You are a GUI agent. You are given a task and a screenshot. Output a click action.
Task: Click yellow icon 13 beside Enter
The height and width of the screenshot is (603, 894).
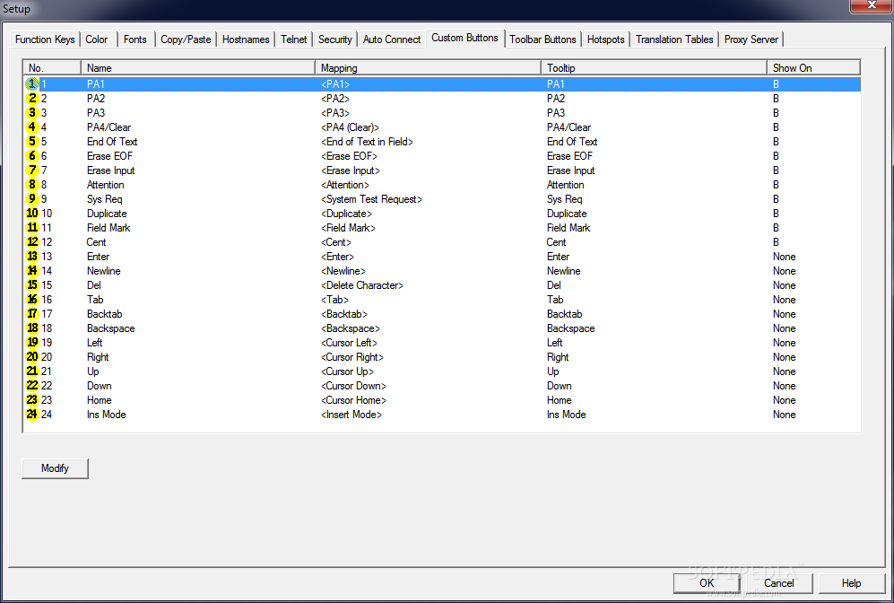tap(32, 256)
